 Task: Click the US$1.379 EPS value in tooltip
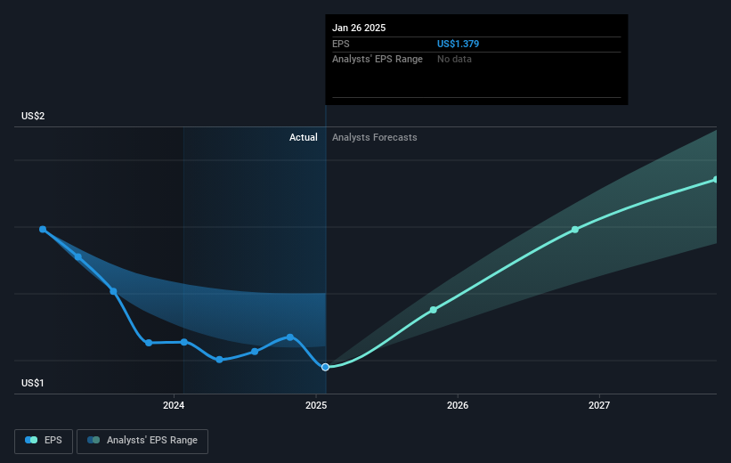point(458,44)
